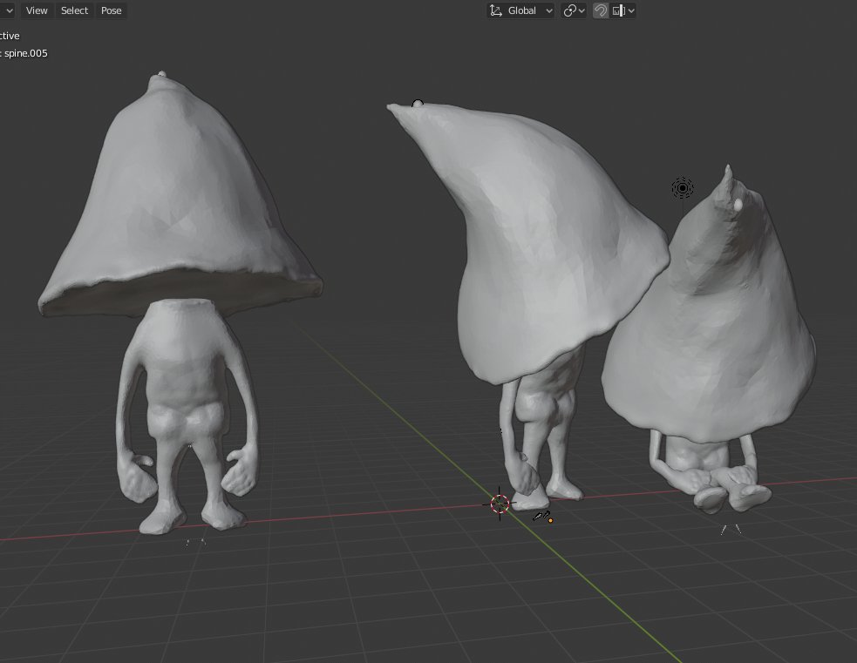The height and width of the screenshot is (663, 857).
Task: Open the View menu
Action: [x=37, y=10]
